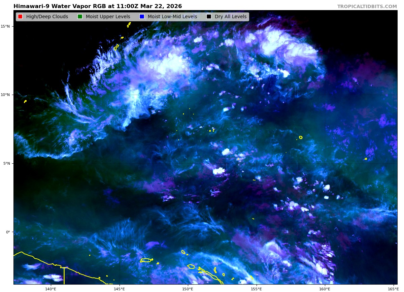This screenshot has width=404, height=292.
Task: Select the "High/Deep Clouds" legend label
Action: (47, 17)
